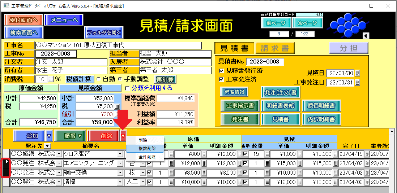
Task: Select the record marker of the エアコンクリーニング row
Action: (6, 163)
